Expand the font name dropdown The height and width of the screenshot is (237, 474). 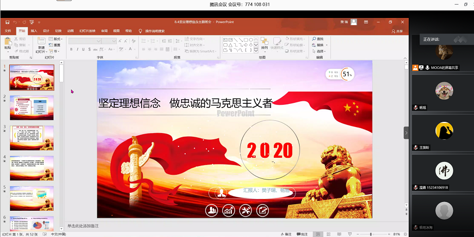pos(98,41)
